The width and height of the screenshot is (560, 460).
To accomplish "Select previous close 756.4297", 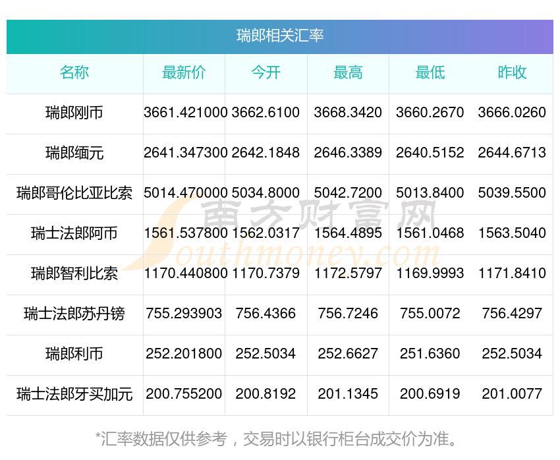I will pos(512,314).
